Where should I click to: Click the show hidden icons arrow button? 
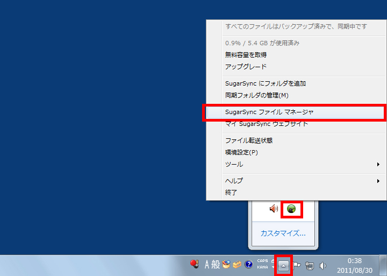coord(283,266)
